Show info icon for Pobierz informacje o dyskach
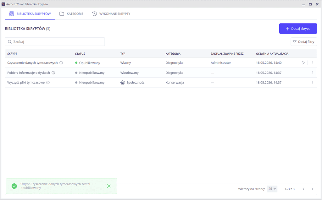 [x=53, y=73]
